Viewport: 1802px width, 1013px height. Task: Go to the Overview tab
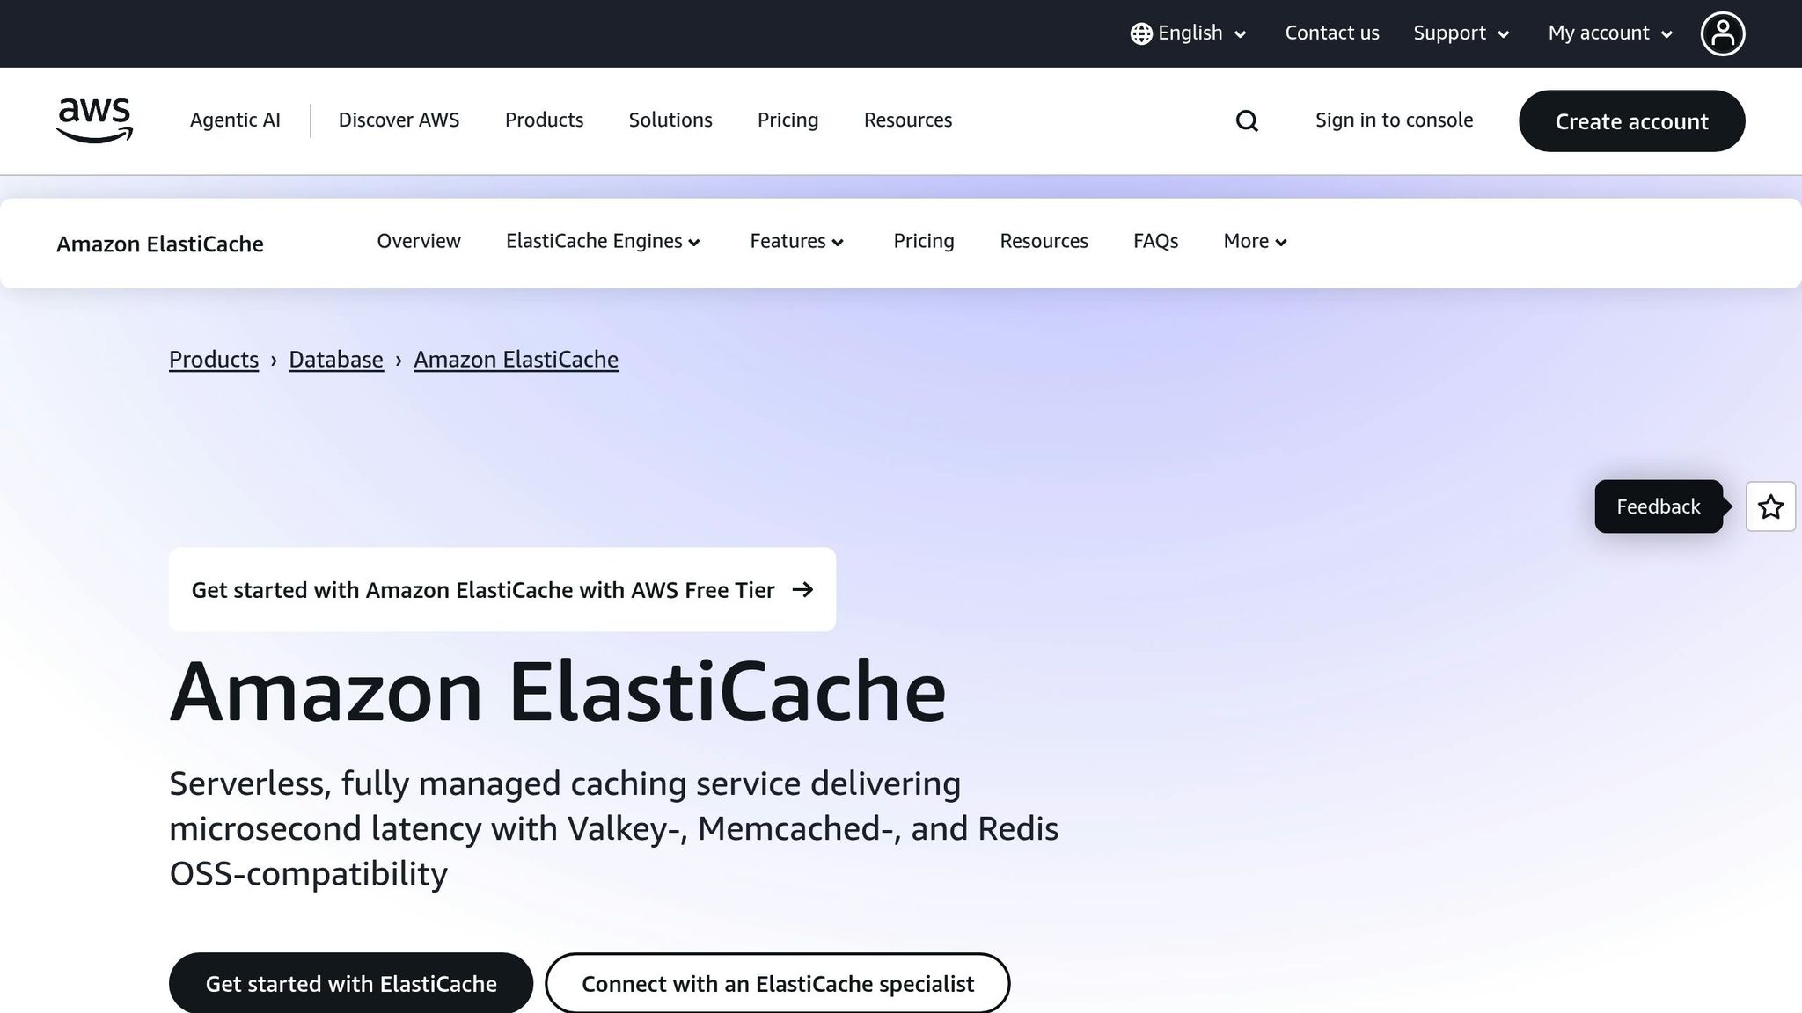(x=419, y=241)
